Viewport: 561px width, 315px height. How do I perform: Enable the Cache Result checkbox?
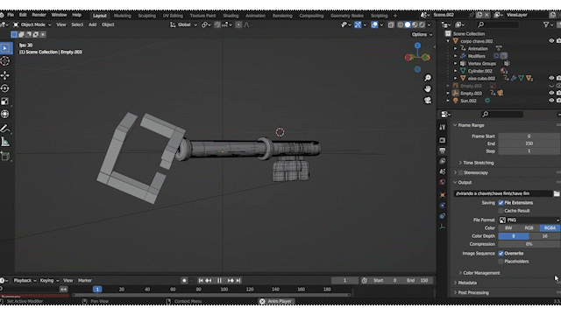[x=501, y=211]
